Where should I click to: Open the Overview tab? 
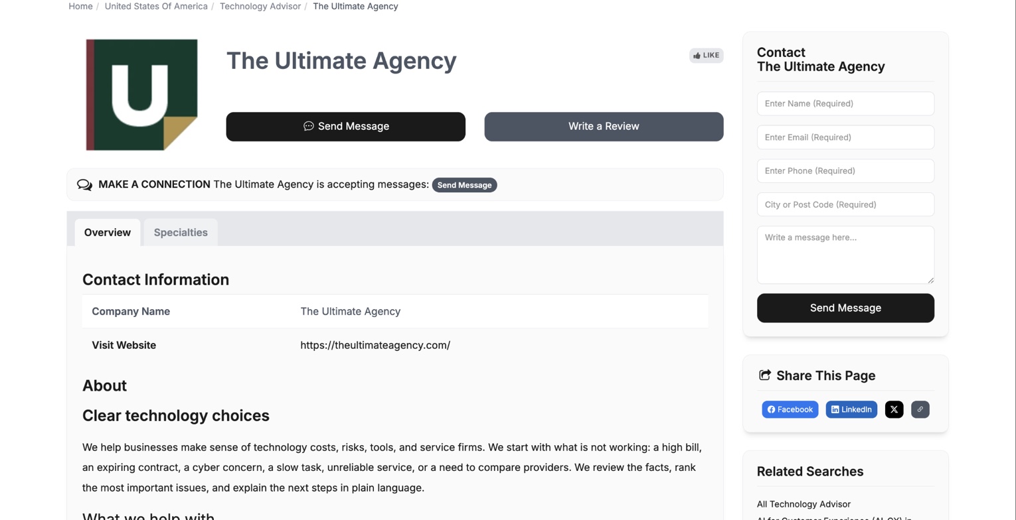click(108, 233)
